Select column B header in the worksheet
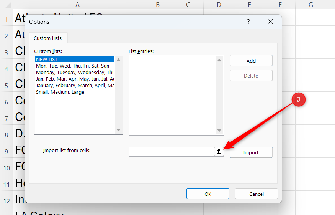 tap(158, 5)
